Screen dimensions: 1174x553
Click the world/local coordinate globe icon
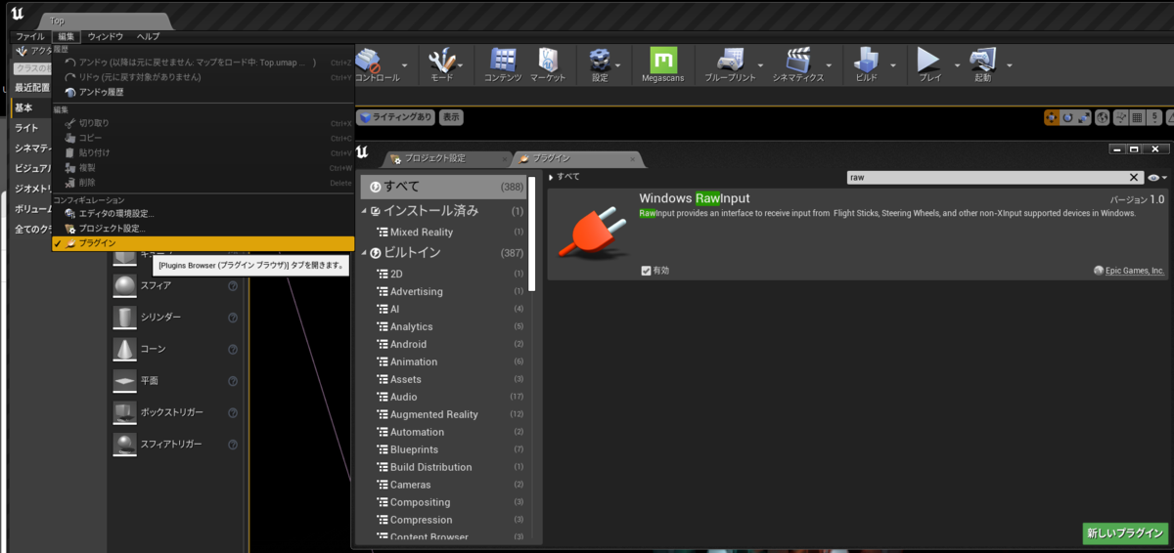coord(1103,117)
